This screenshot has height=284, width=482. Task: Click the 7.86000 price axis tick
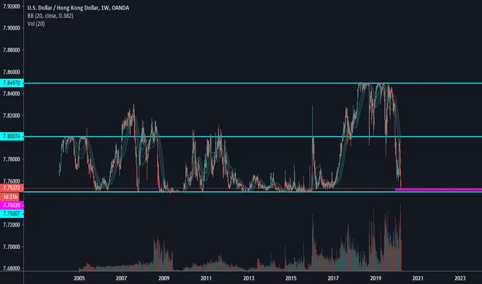(12, 72)
